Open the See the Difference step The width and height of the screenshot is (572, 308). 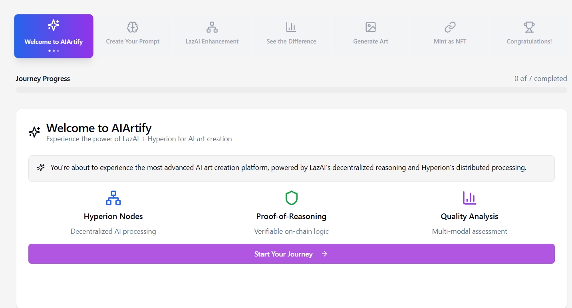coord(291,36)
